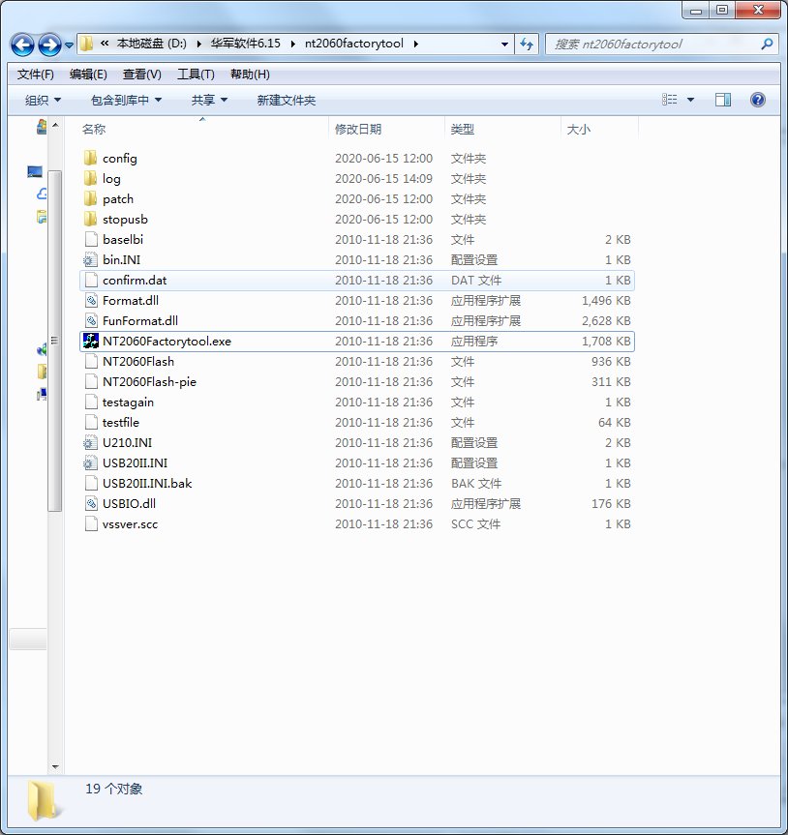Click the 1,708 KB size cell

[x=606, y=341]
